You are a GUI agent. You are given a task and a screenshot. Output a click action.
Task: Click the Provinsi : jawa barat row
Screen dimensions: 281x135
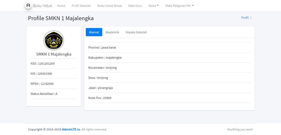pos(169,47)
